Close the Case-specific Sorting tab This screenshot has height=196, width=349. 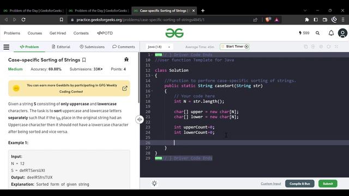(x=194, y=11)
